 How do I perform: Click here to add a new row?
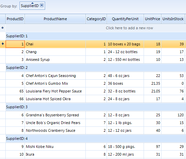tap(129, 28)
